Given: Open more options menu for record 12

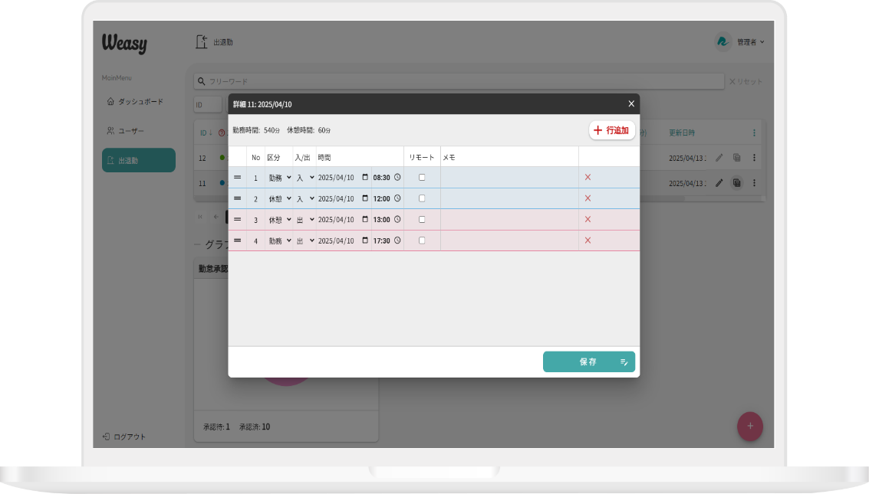Looking at the screenshot, I should [x=754, y=158].
